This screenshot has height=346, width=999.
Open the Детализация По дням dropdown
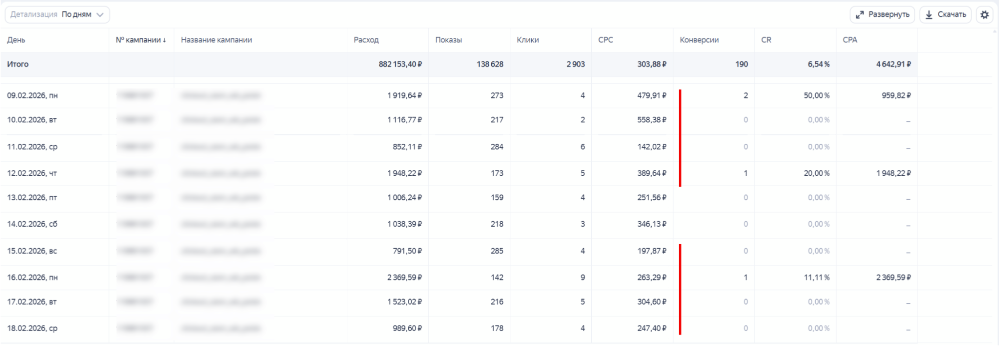tap(57, 15)
